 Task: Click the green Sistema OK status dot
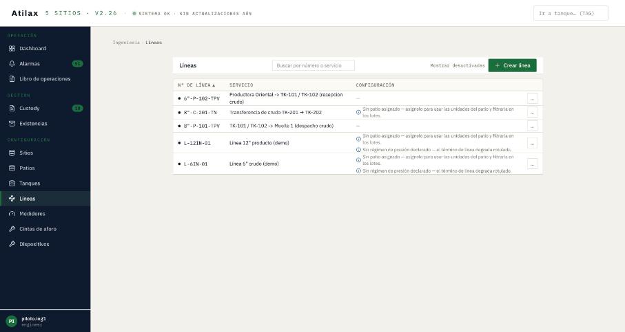[134, 14]
